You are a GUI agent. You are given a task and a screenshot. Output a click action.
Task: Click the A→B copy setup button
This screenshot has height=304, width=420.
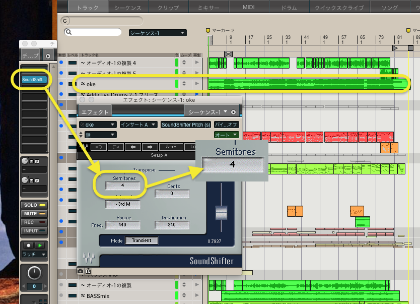(x=171, y=147)
